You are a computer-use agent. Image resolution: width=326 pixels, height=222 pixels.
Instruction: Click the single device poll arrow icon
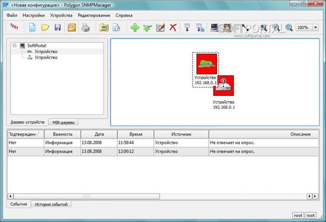tap(187, 28)
